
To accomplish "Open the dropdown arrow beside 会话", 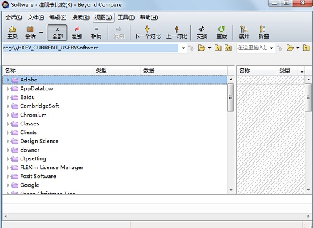I will click(x=41, y=33).
